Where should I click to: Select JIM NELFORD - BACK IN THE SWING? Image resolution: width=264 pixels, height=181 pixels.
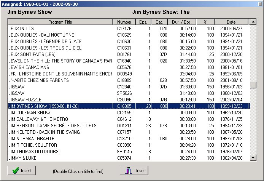129,132
